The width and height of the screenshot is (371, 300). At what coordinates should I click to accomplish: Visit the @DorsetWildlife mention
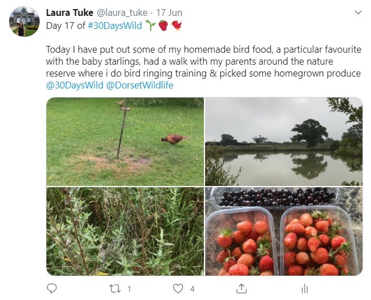140,86
